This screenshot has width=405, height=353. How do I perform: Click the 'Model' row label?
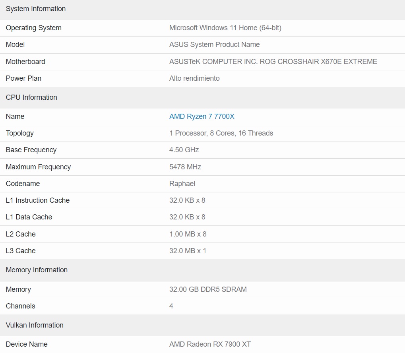[x=15, y=45]
